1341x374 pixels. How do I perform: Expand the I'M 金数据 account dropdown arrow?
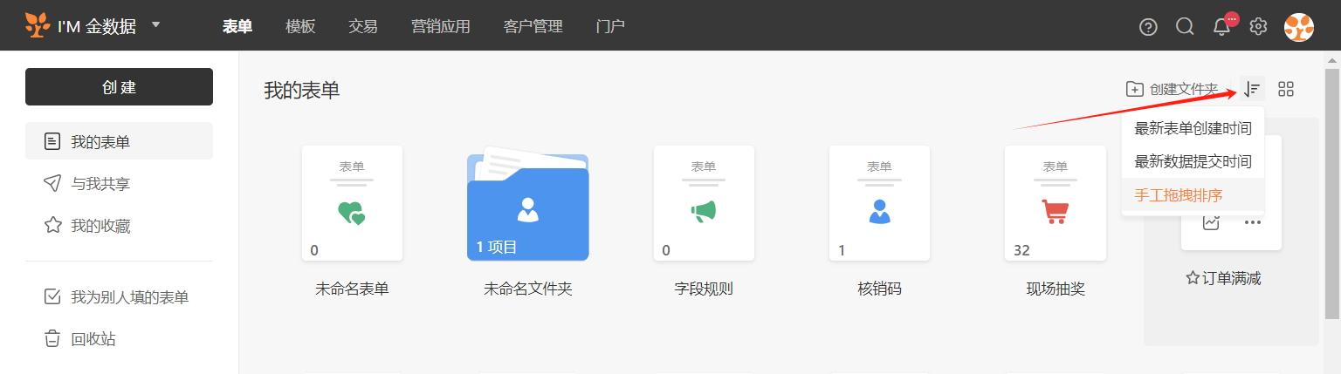[x=156, y=24]
